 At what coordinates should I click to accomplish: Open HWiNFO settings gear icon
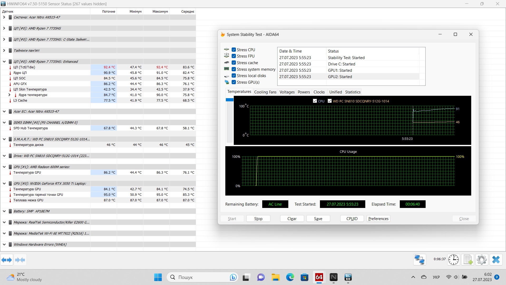click(482, 260)
